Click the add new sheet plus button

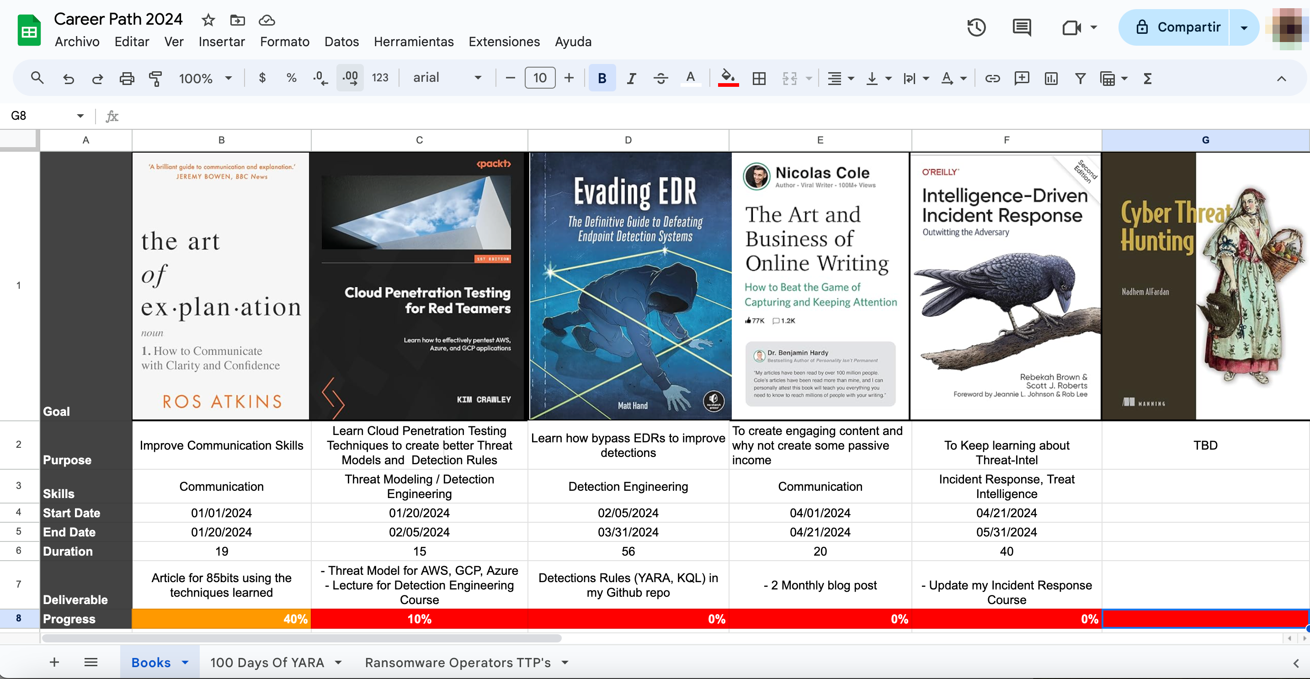click(x=54, y=662)
